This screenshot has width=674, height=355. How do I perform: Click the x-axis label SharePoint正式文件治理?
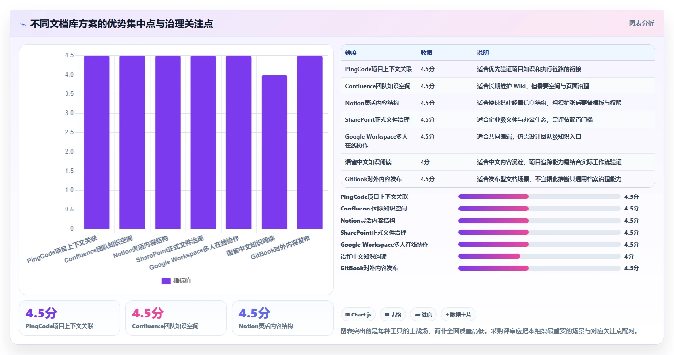[170, 249]
